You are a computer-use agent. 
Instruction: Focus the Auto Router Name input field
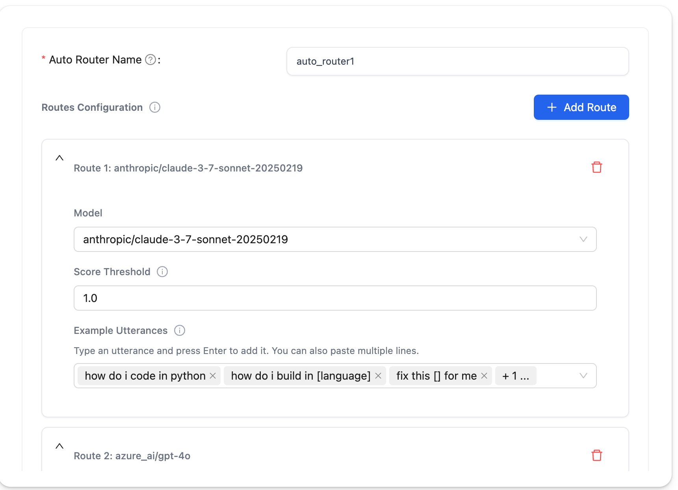pyautogui.click(x=457, y=61)
